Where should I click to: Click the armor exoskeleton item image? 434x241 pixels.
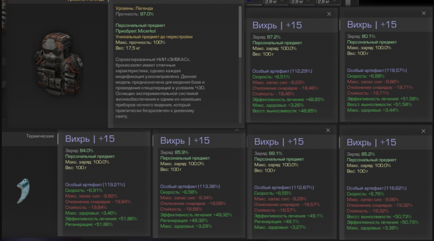point(58,64)
